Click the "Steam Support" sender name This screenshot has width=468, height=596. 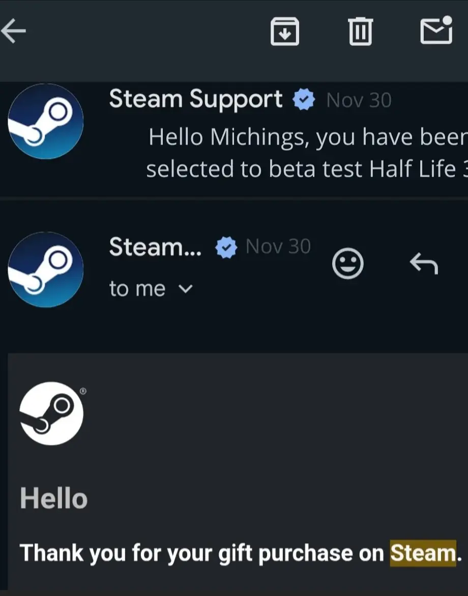[195, 99]
